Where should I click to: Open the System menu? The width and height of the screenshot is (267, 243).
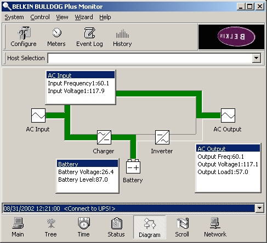click(x=14, y=17)
